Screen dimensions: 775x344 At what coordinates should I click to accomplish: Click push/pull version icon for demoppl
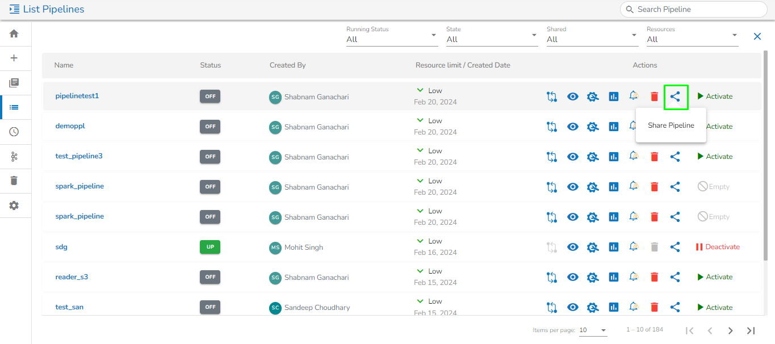[x=551, y=127]
